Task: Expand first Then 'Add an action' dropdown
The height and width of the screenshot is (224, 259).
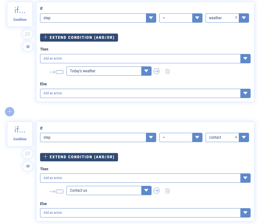Action: point(246,59)
